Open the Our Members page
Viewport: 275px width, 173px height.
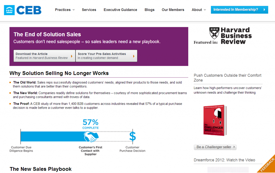173,10
